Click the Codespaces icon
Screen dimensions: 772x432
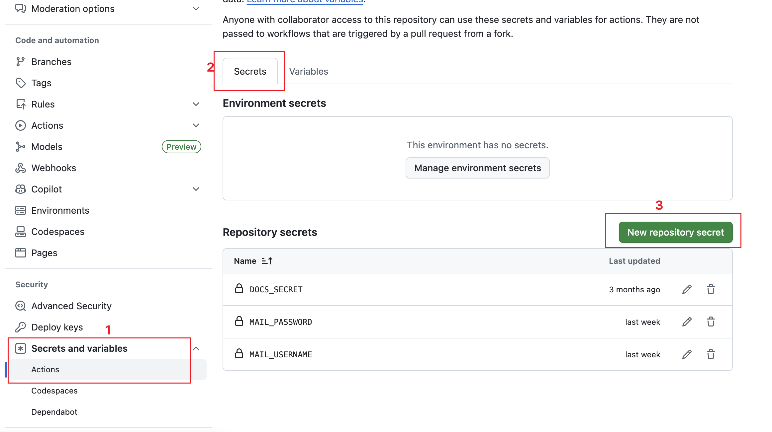click(x=21, y=231)
